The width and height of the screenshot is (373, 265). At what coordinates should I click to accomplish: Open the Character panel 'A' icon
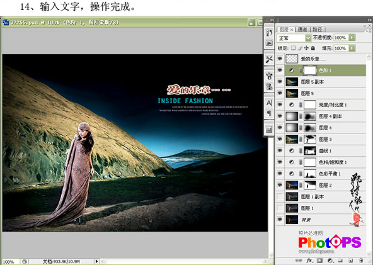click(269, 103)
